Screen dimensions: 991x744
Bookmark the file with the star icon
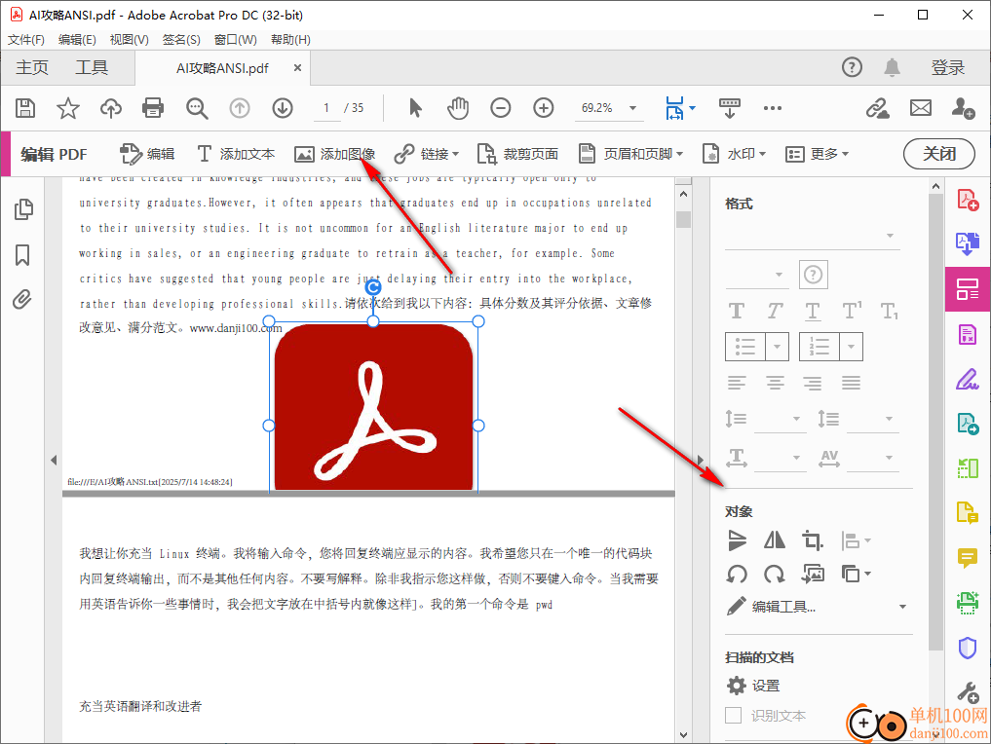click(x=67, y=108)
